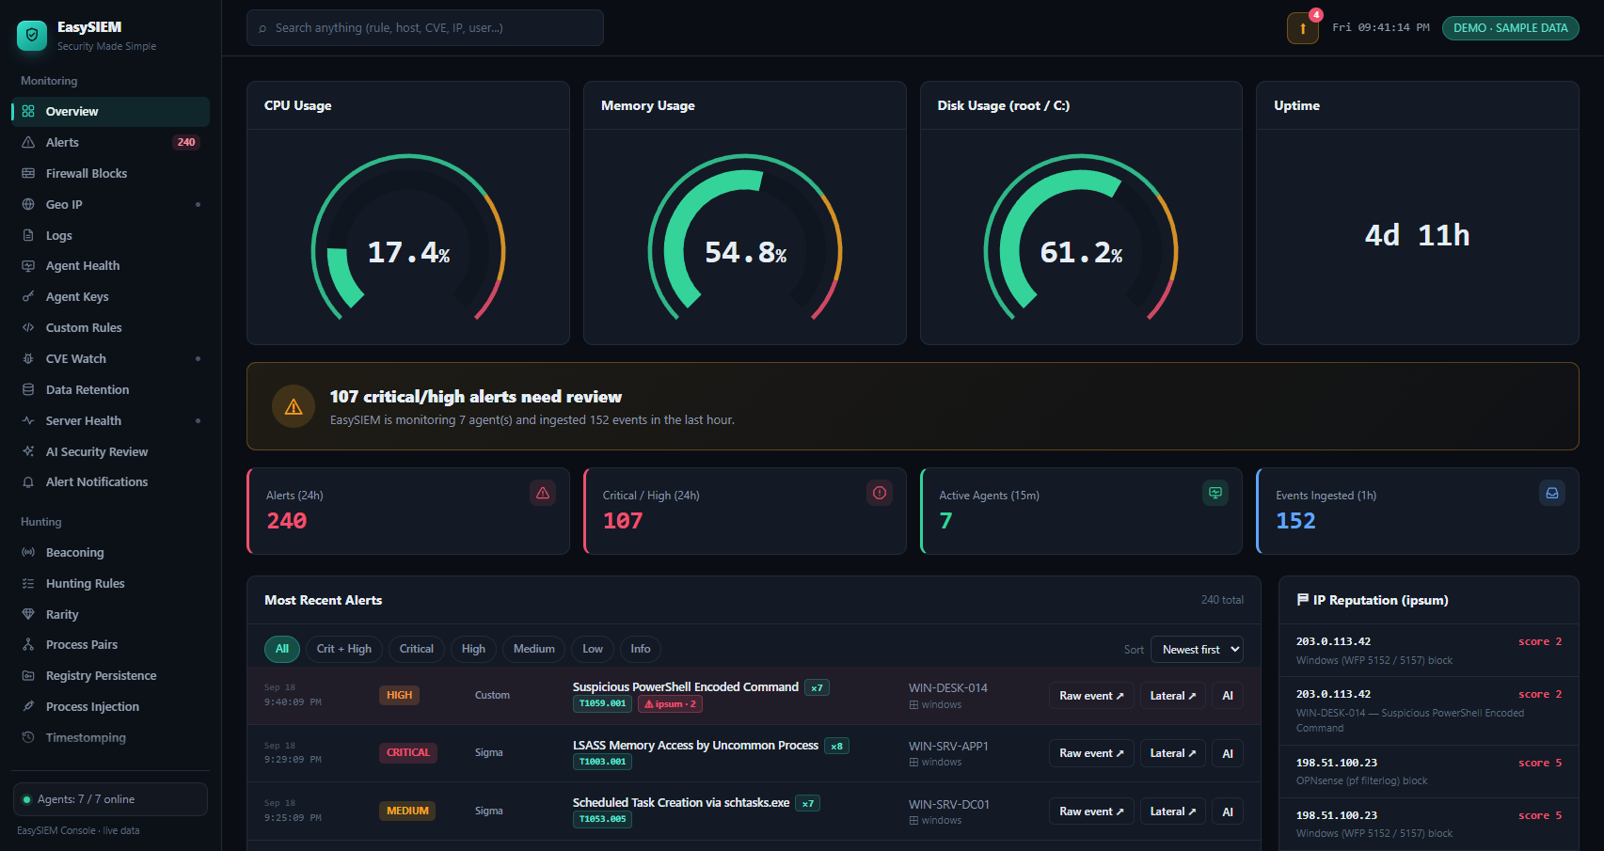Image resolution: width=1604 pixels, height=851 pixels.
Task: Click the Data Retention database icon
Action: (x=28, y=389)
